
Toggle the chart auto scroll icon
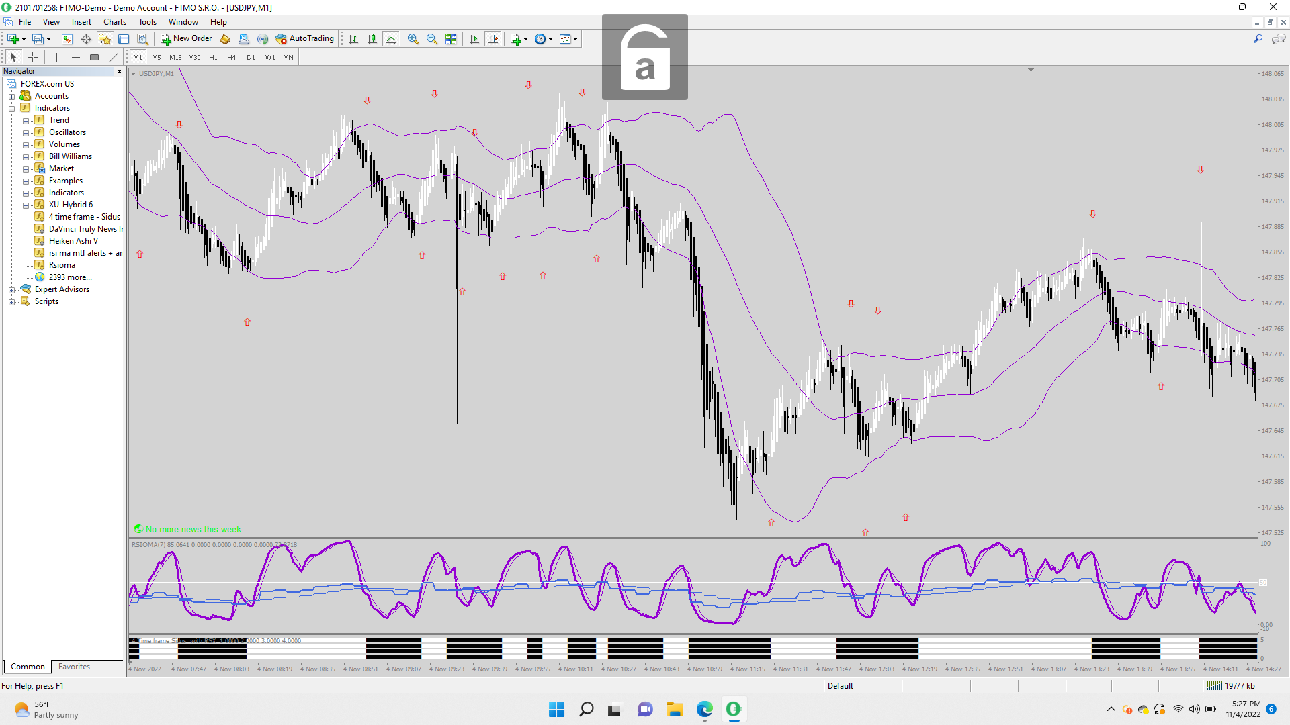(x=474, y=39)
